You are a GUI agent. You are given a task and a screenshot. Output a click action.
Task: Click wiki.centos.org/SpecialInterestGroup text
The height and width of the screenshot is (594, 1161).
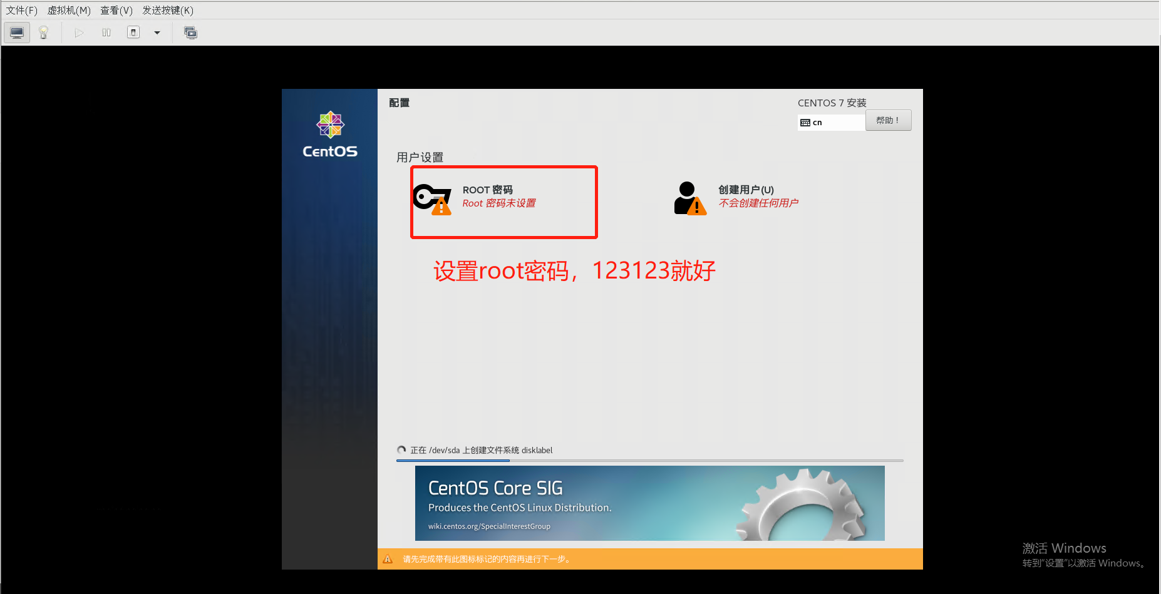(x=489, y=526)
